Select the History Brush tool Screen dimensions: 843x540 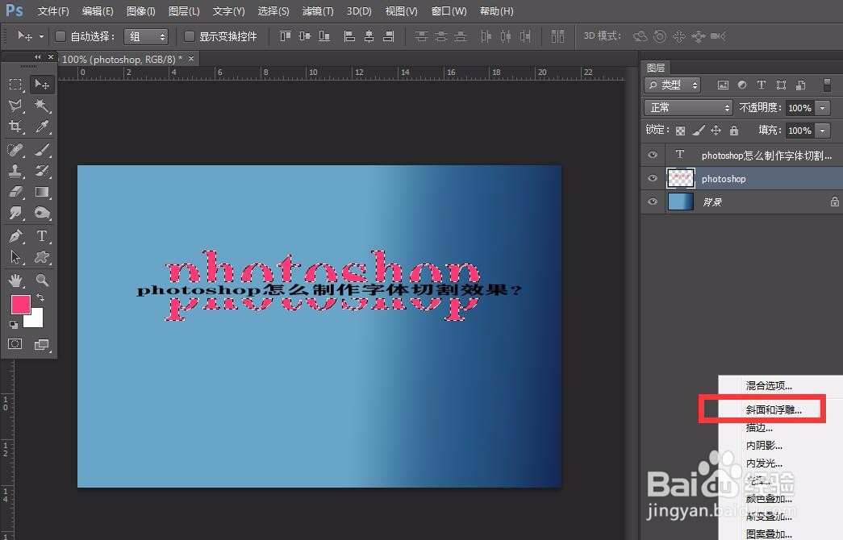point(41,171)
